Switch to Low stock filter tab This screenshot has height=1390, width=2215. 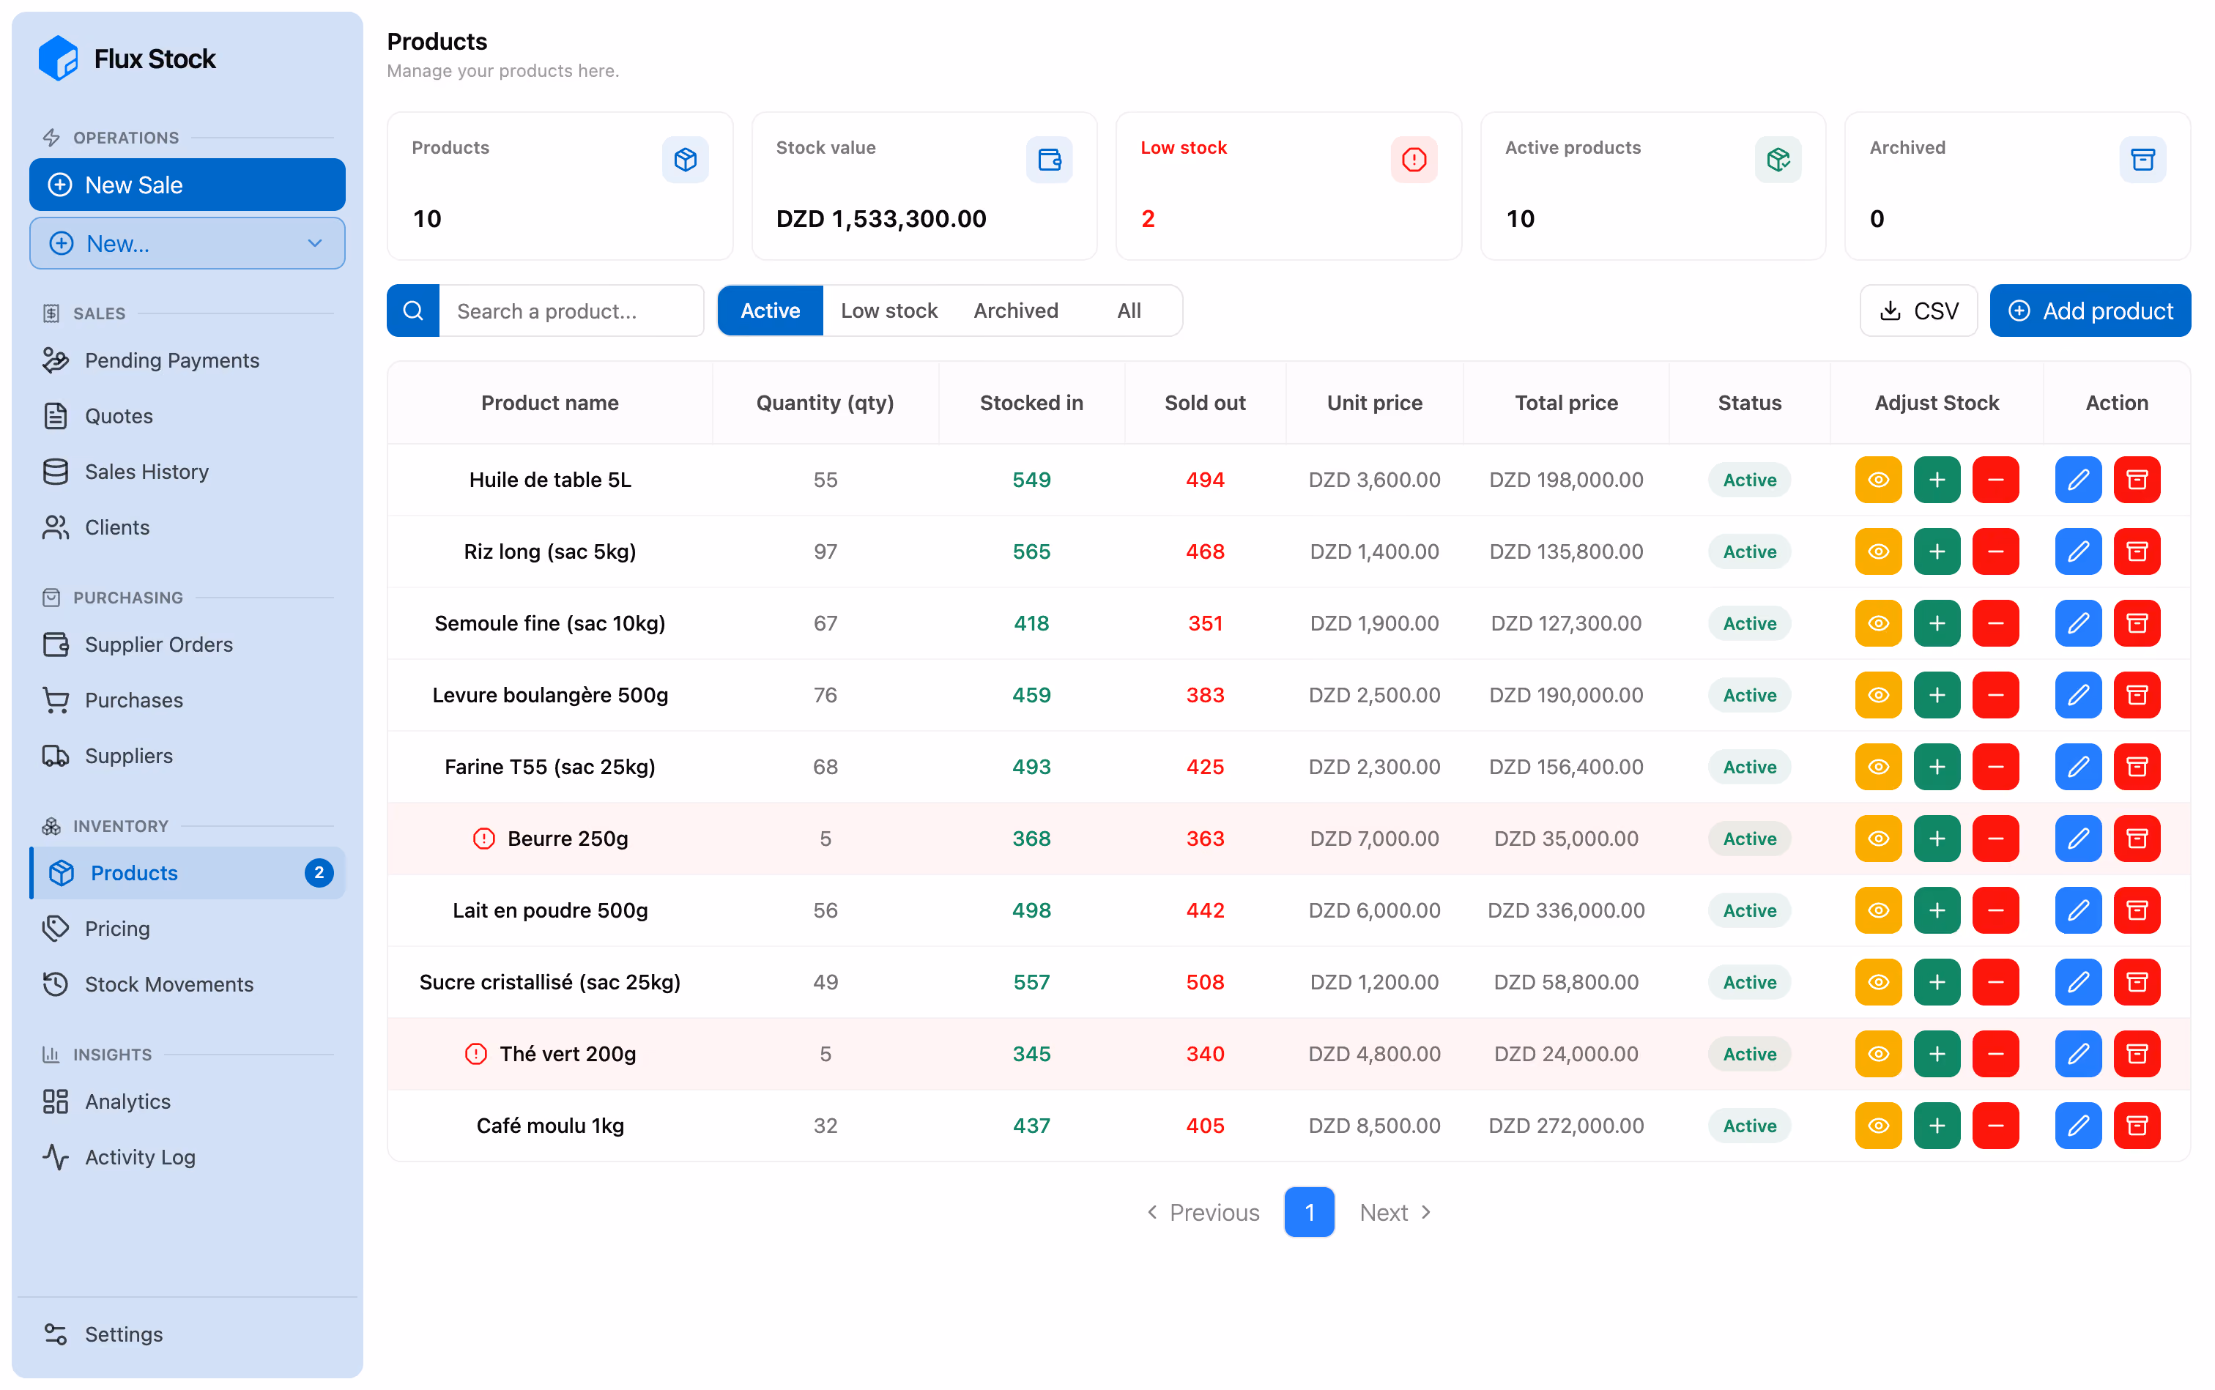(888, 311)
